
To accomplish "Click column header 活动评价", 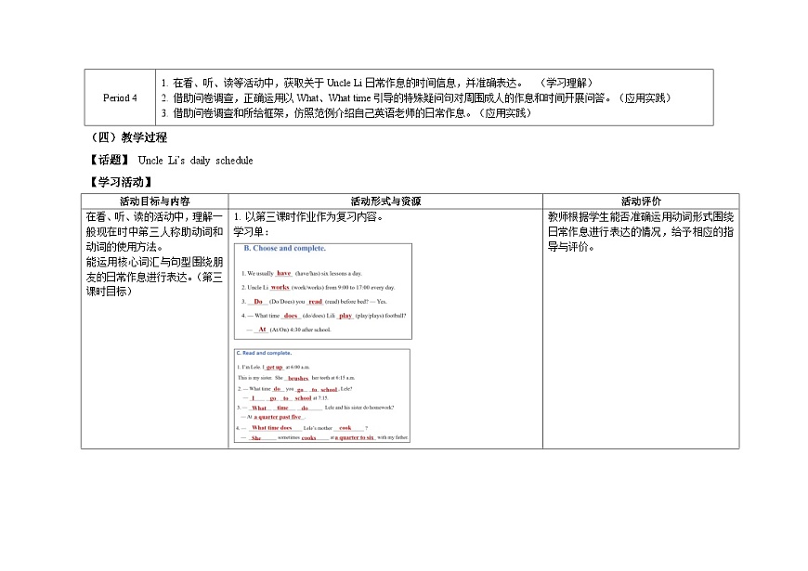I will point(641,201).
